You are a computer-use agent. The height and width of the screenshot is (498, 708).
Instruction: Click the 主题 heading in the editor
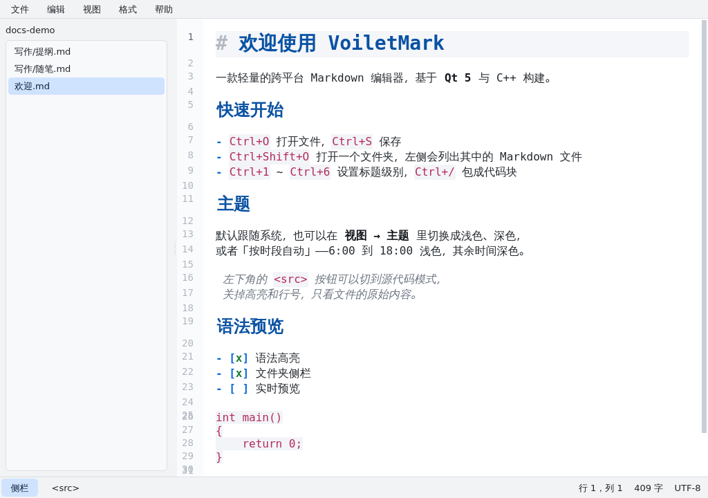(233, 204)
